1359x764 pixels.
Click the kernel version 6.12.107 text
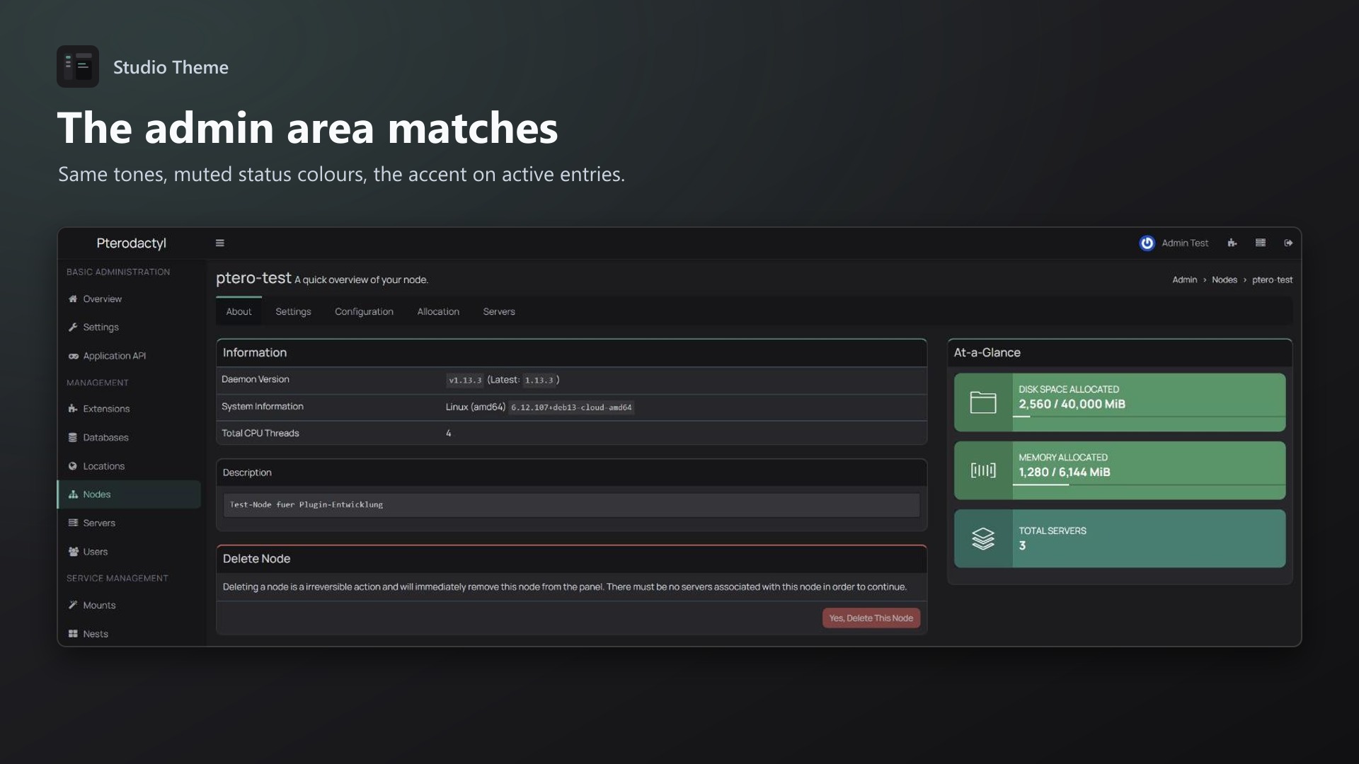pos(571,407)
